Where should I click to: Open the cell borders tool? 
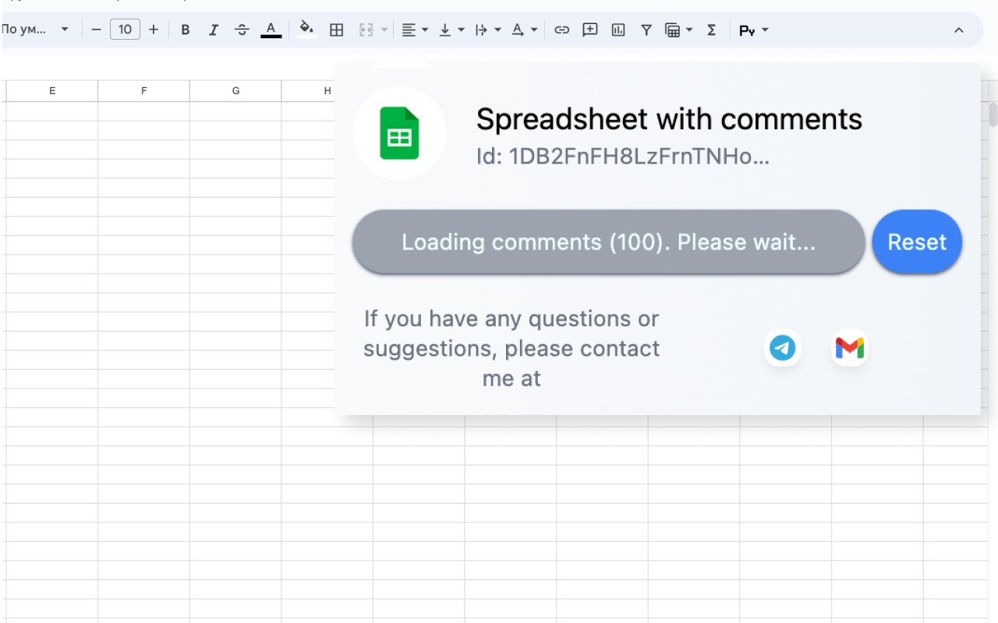point(337,30)
